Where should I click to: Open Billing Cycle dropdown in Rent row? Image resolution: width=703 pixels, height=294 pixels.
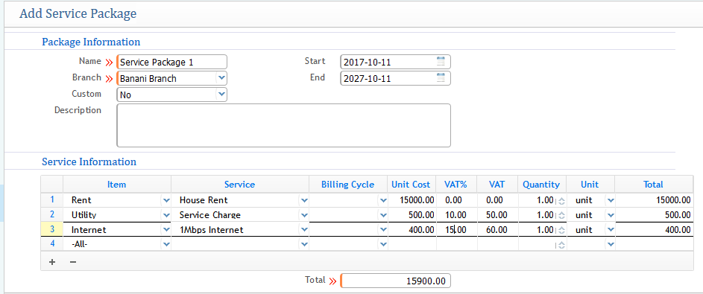383,200
